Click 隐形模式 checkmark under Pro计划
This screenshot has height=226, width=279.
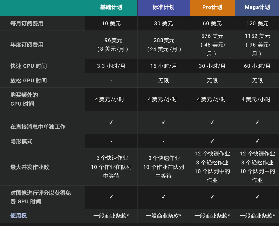[x=212, y=141]
